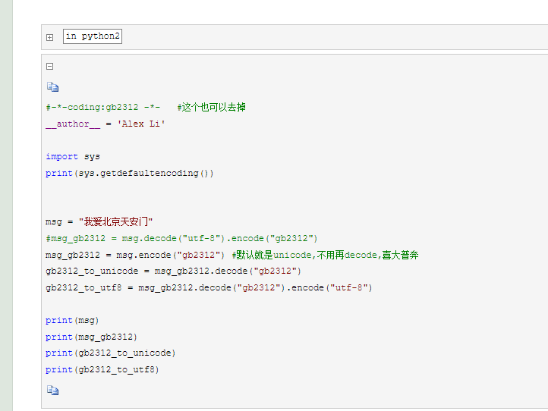The image size is (548, 411).
Task: Click the string "我爱北京天安门"
Action: click(116, 222)
